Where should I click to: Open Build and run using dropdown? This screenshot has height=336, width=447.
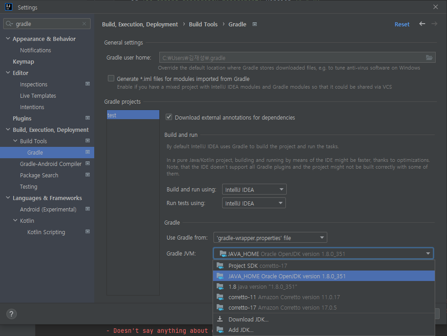(254, 189)
